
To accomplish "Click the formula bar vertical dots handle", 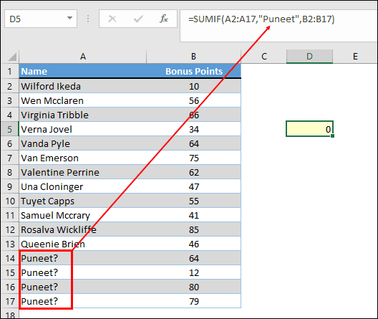I will (x=88, y=19).
